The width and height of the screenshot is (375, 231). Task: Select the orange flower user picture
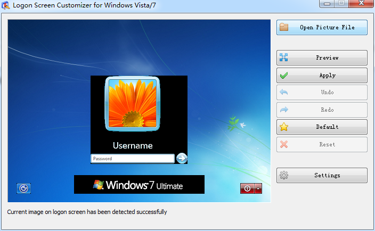132,103
